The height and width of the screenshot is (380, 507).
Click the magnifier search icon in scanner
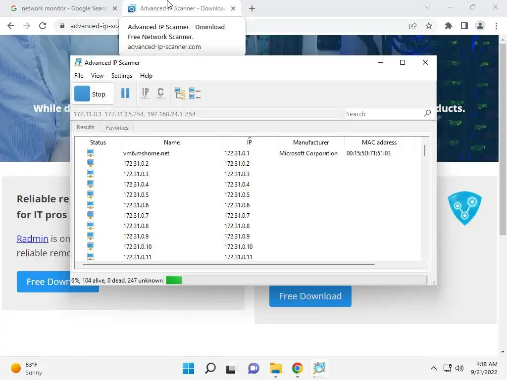427,113
